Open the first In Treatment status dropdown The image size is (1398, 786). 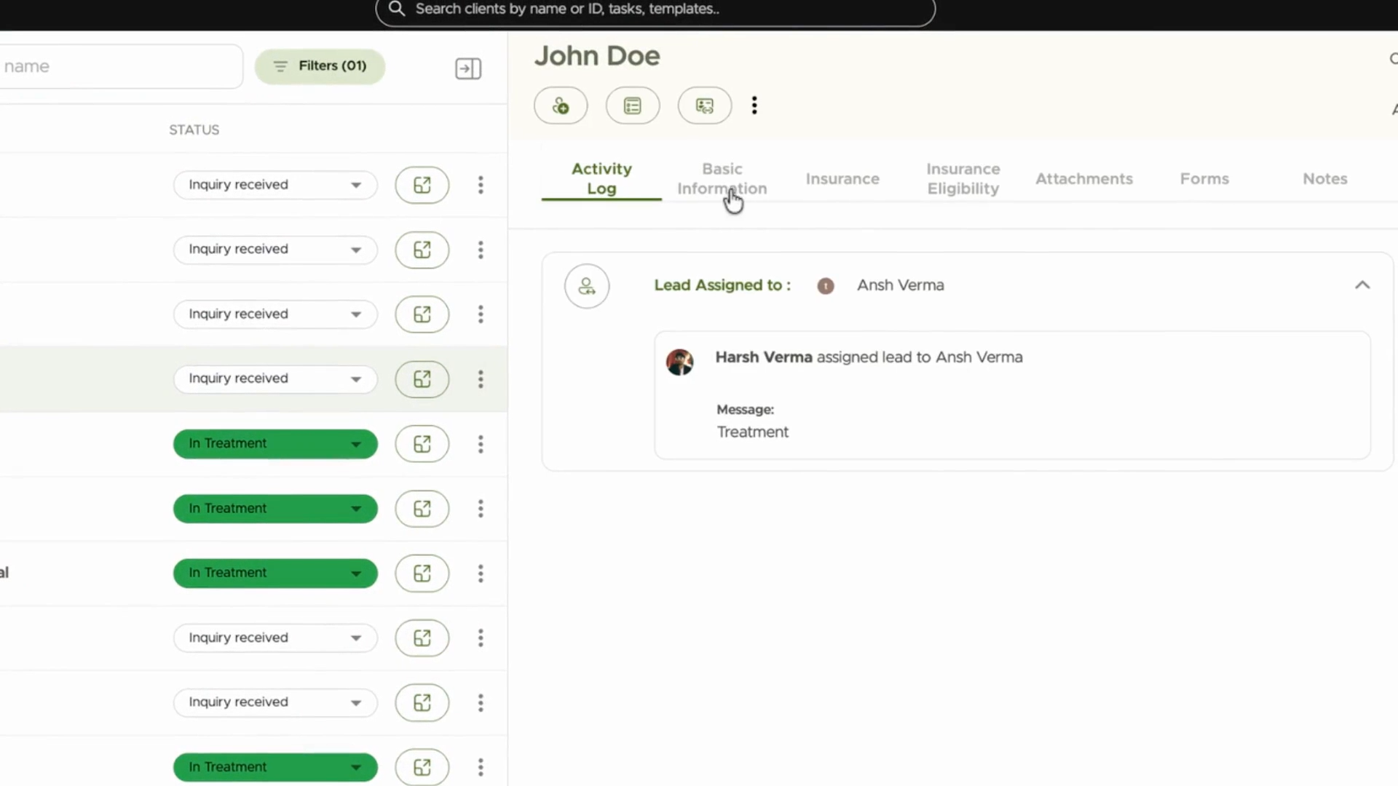tap(275, 444)
